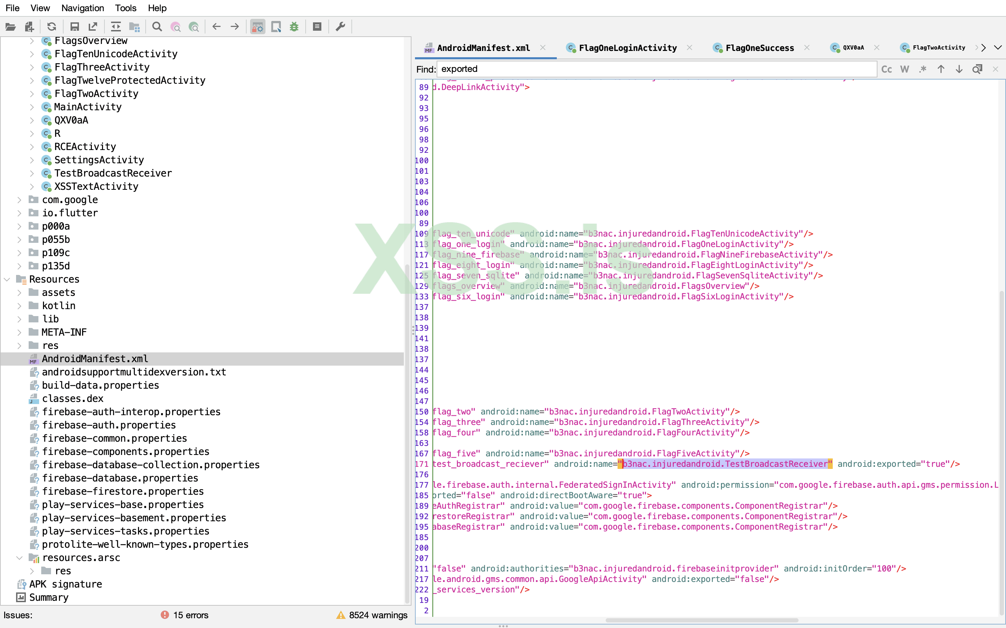Toggle the deobfuscation toolbar button
The height and width of the screenshot is (628, 1006).
258,27
